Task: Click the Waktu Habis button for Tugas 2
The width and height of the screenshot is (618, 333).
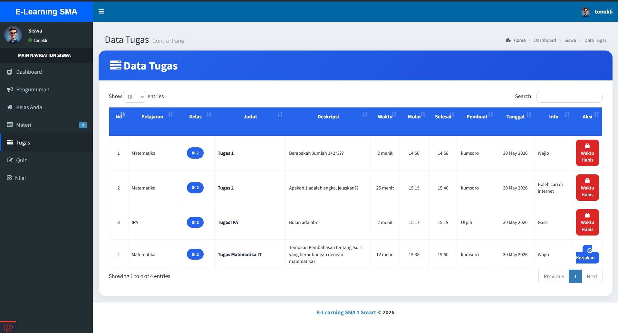Action: (x=587, y=188)
